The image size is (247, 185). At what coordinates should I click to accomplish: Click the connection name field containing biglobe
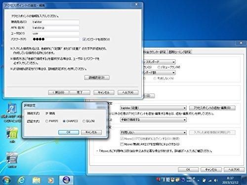(56, 22)
